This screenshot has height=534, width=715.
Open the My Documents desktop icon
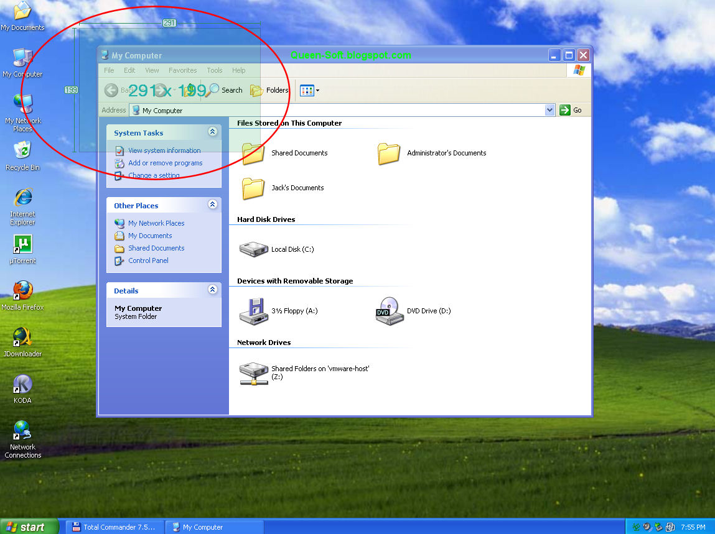[x=22, y=16]
